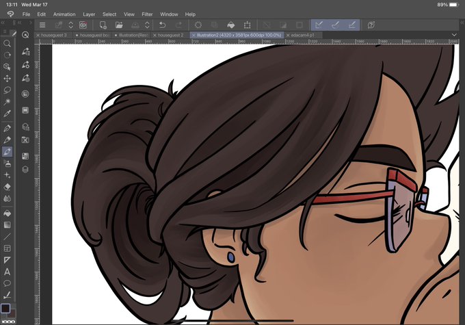This screenshot has height=325, width=465.
Task: Close the Illustration2 canvas tab
Action: tap(194, 35)
